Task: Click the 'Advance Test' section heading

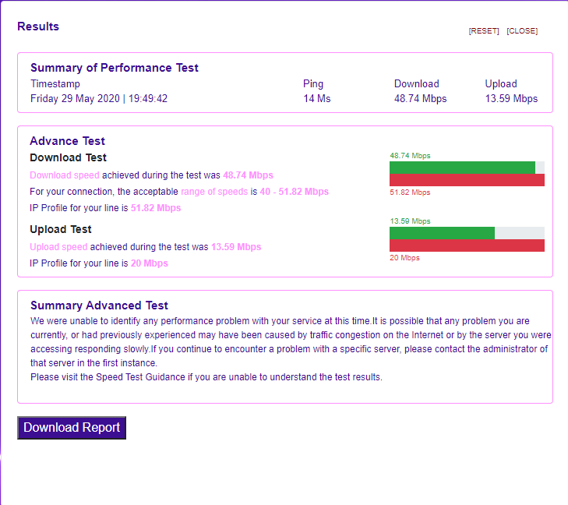Action: pos(67,141)
